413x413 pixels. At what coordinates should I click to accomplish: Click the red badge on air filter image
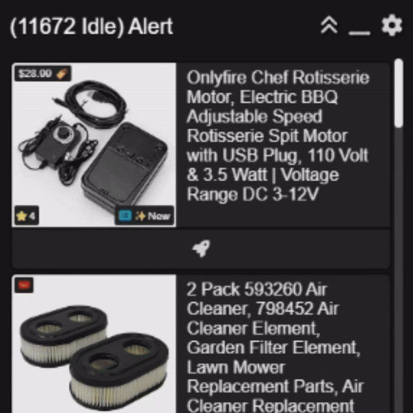tap(24, 285)
